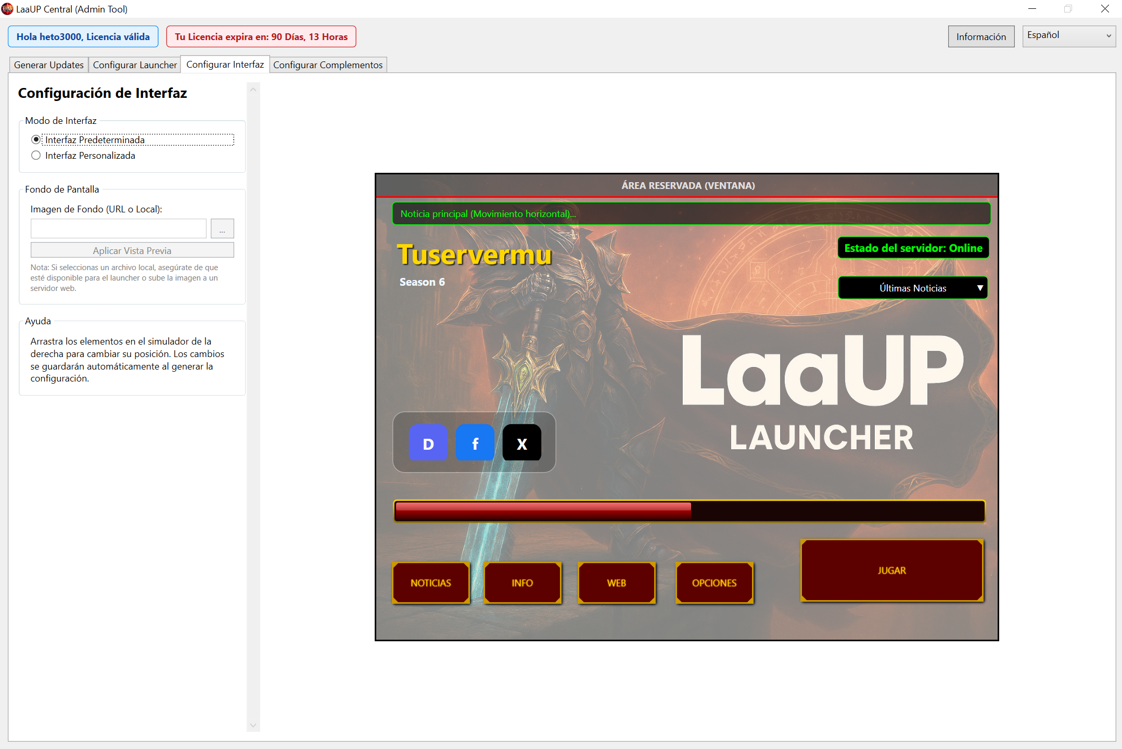Select Interfaz Predeterminada radio button
Screen dimensions: 1122x749
36,139
